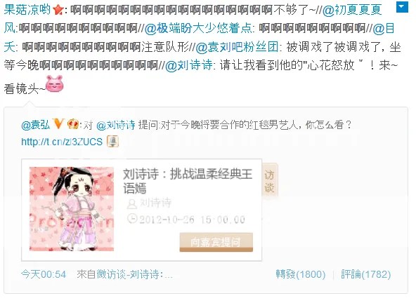The height and width of the screenshot is (303, 416).
Task: Click the 访谈 side tab
Action: point(270,181)
